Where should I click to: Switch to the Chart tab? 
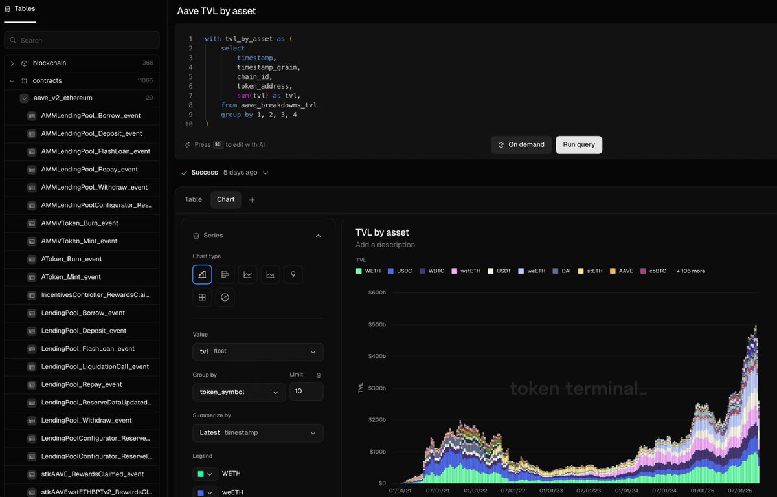pyautogui.click(x=226, y=199)
